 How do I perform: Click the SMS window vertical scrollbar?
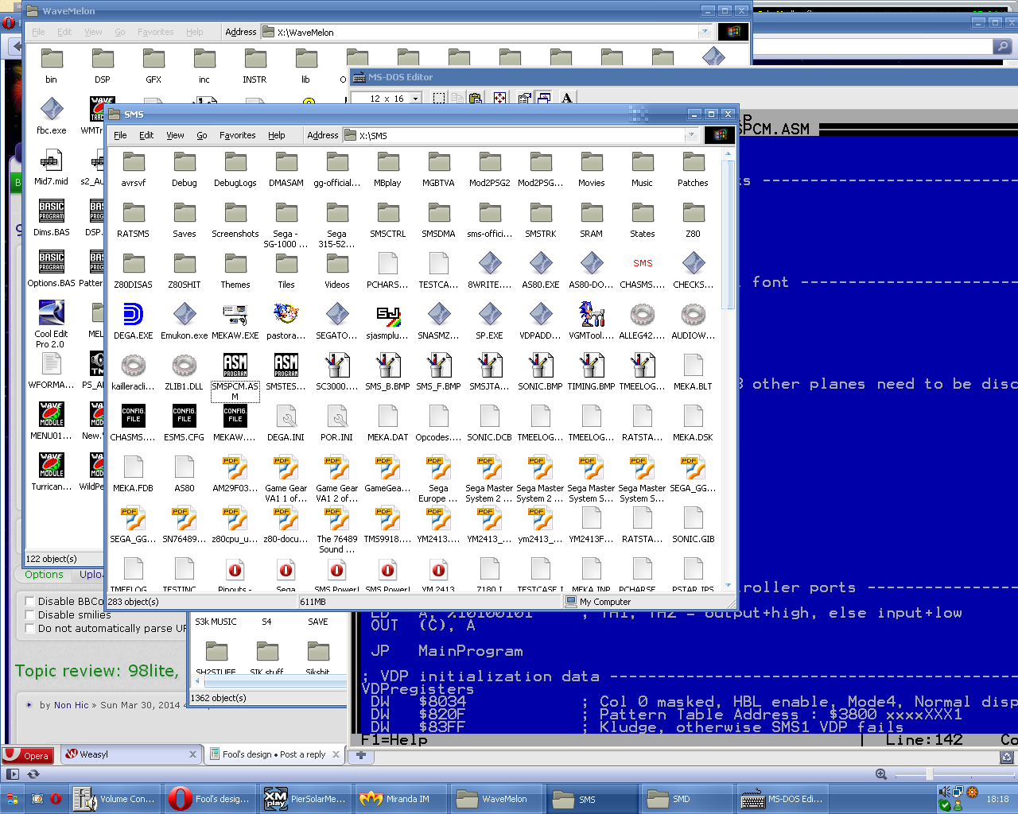coord(728,235)
